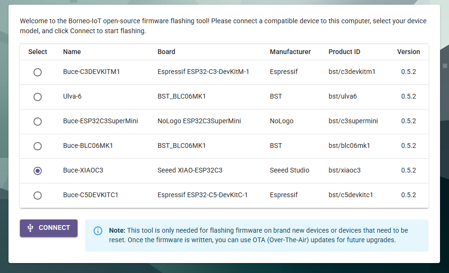Screen dimensions: 449x273
Task: Pick the Buce-BLC06MK1 radio button
Action: pos(37,146)
